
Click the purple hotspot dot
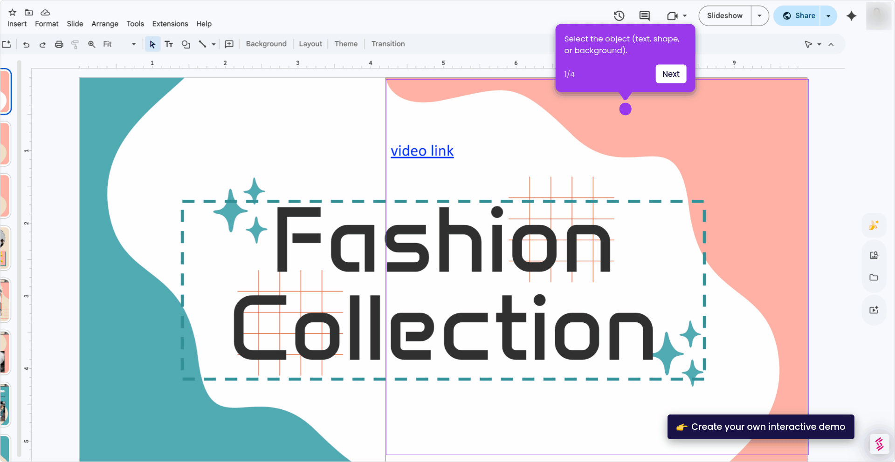[x=626, y=109]
